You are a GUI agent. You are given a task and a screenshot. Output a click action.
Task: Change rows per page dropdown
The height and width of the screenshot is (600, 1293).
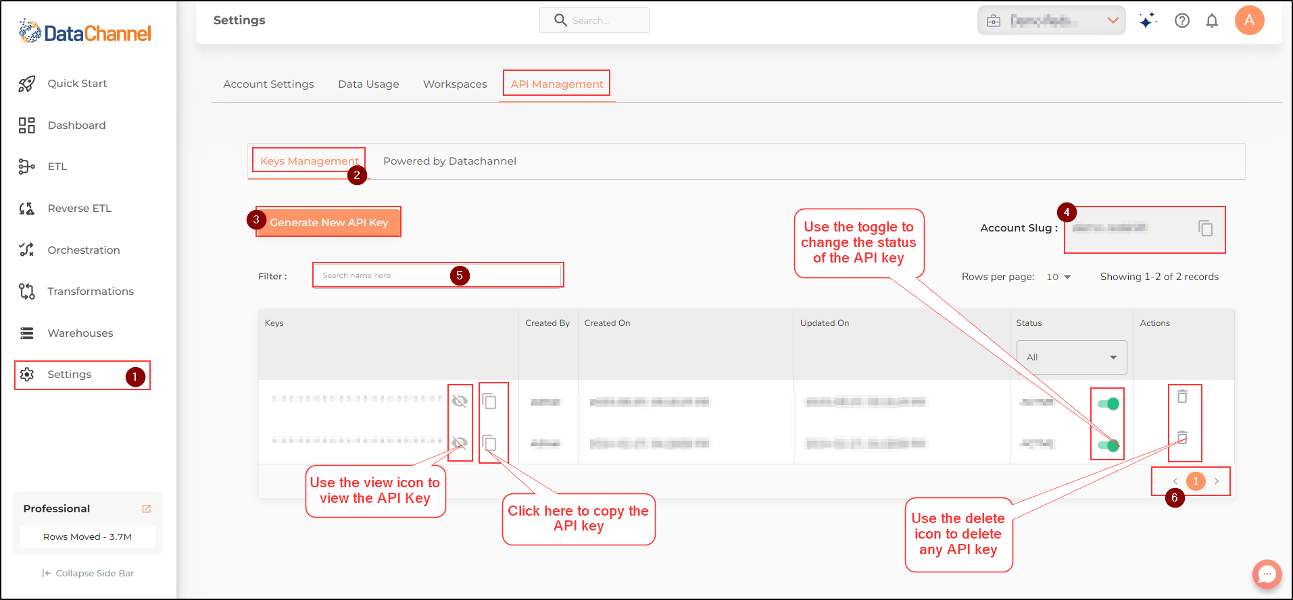click(x=1058, y=277)
